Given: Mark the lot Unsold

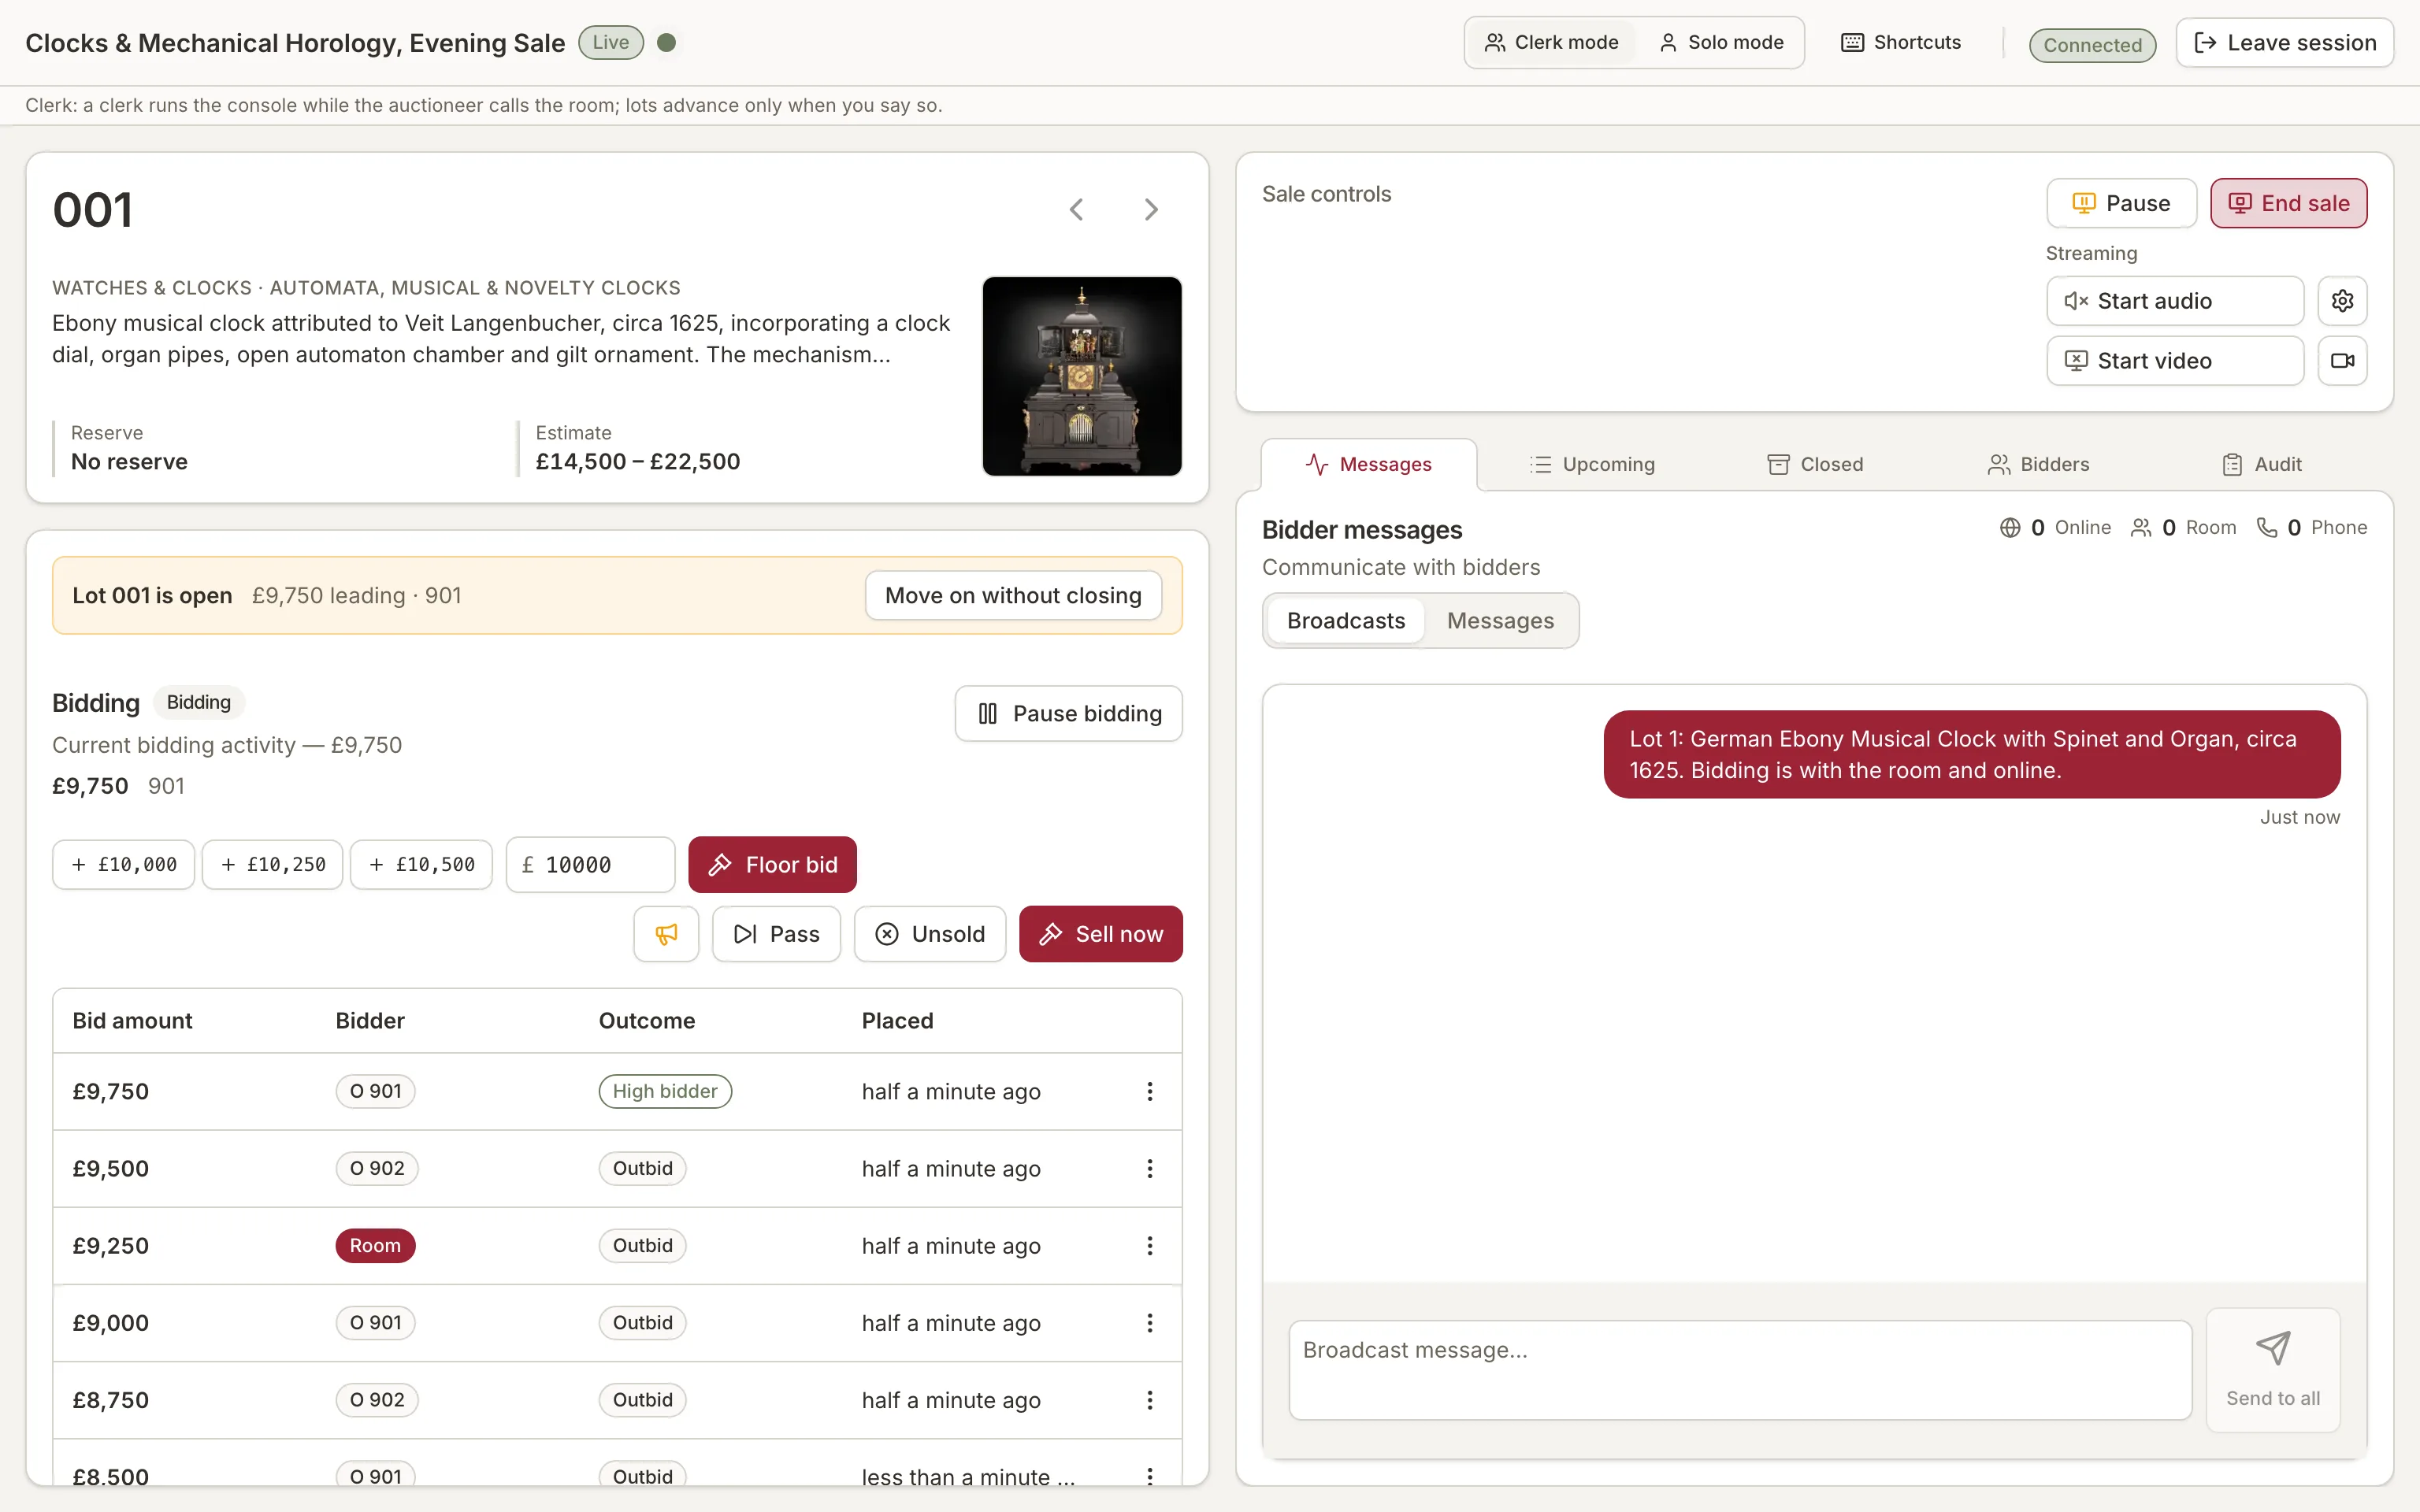Looking at the screenshot, I should [x=930, y=934].
